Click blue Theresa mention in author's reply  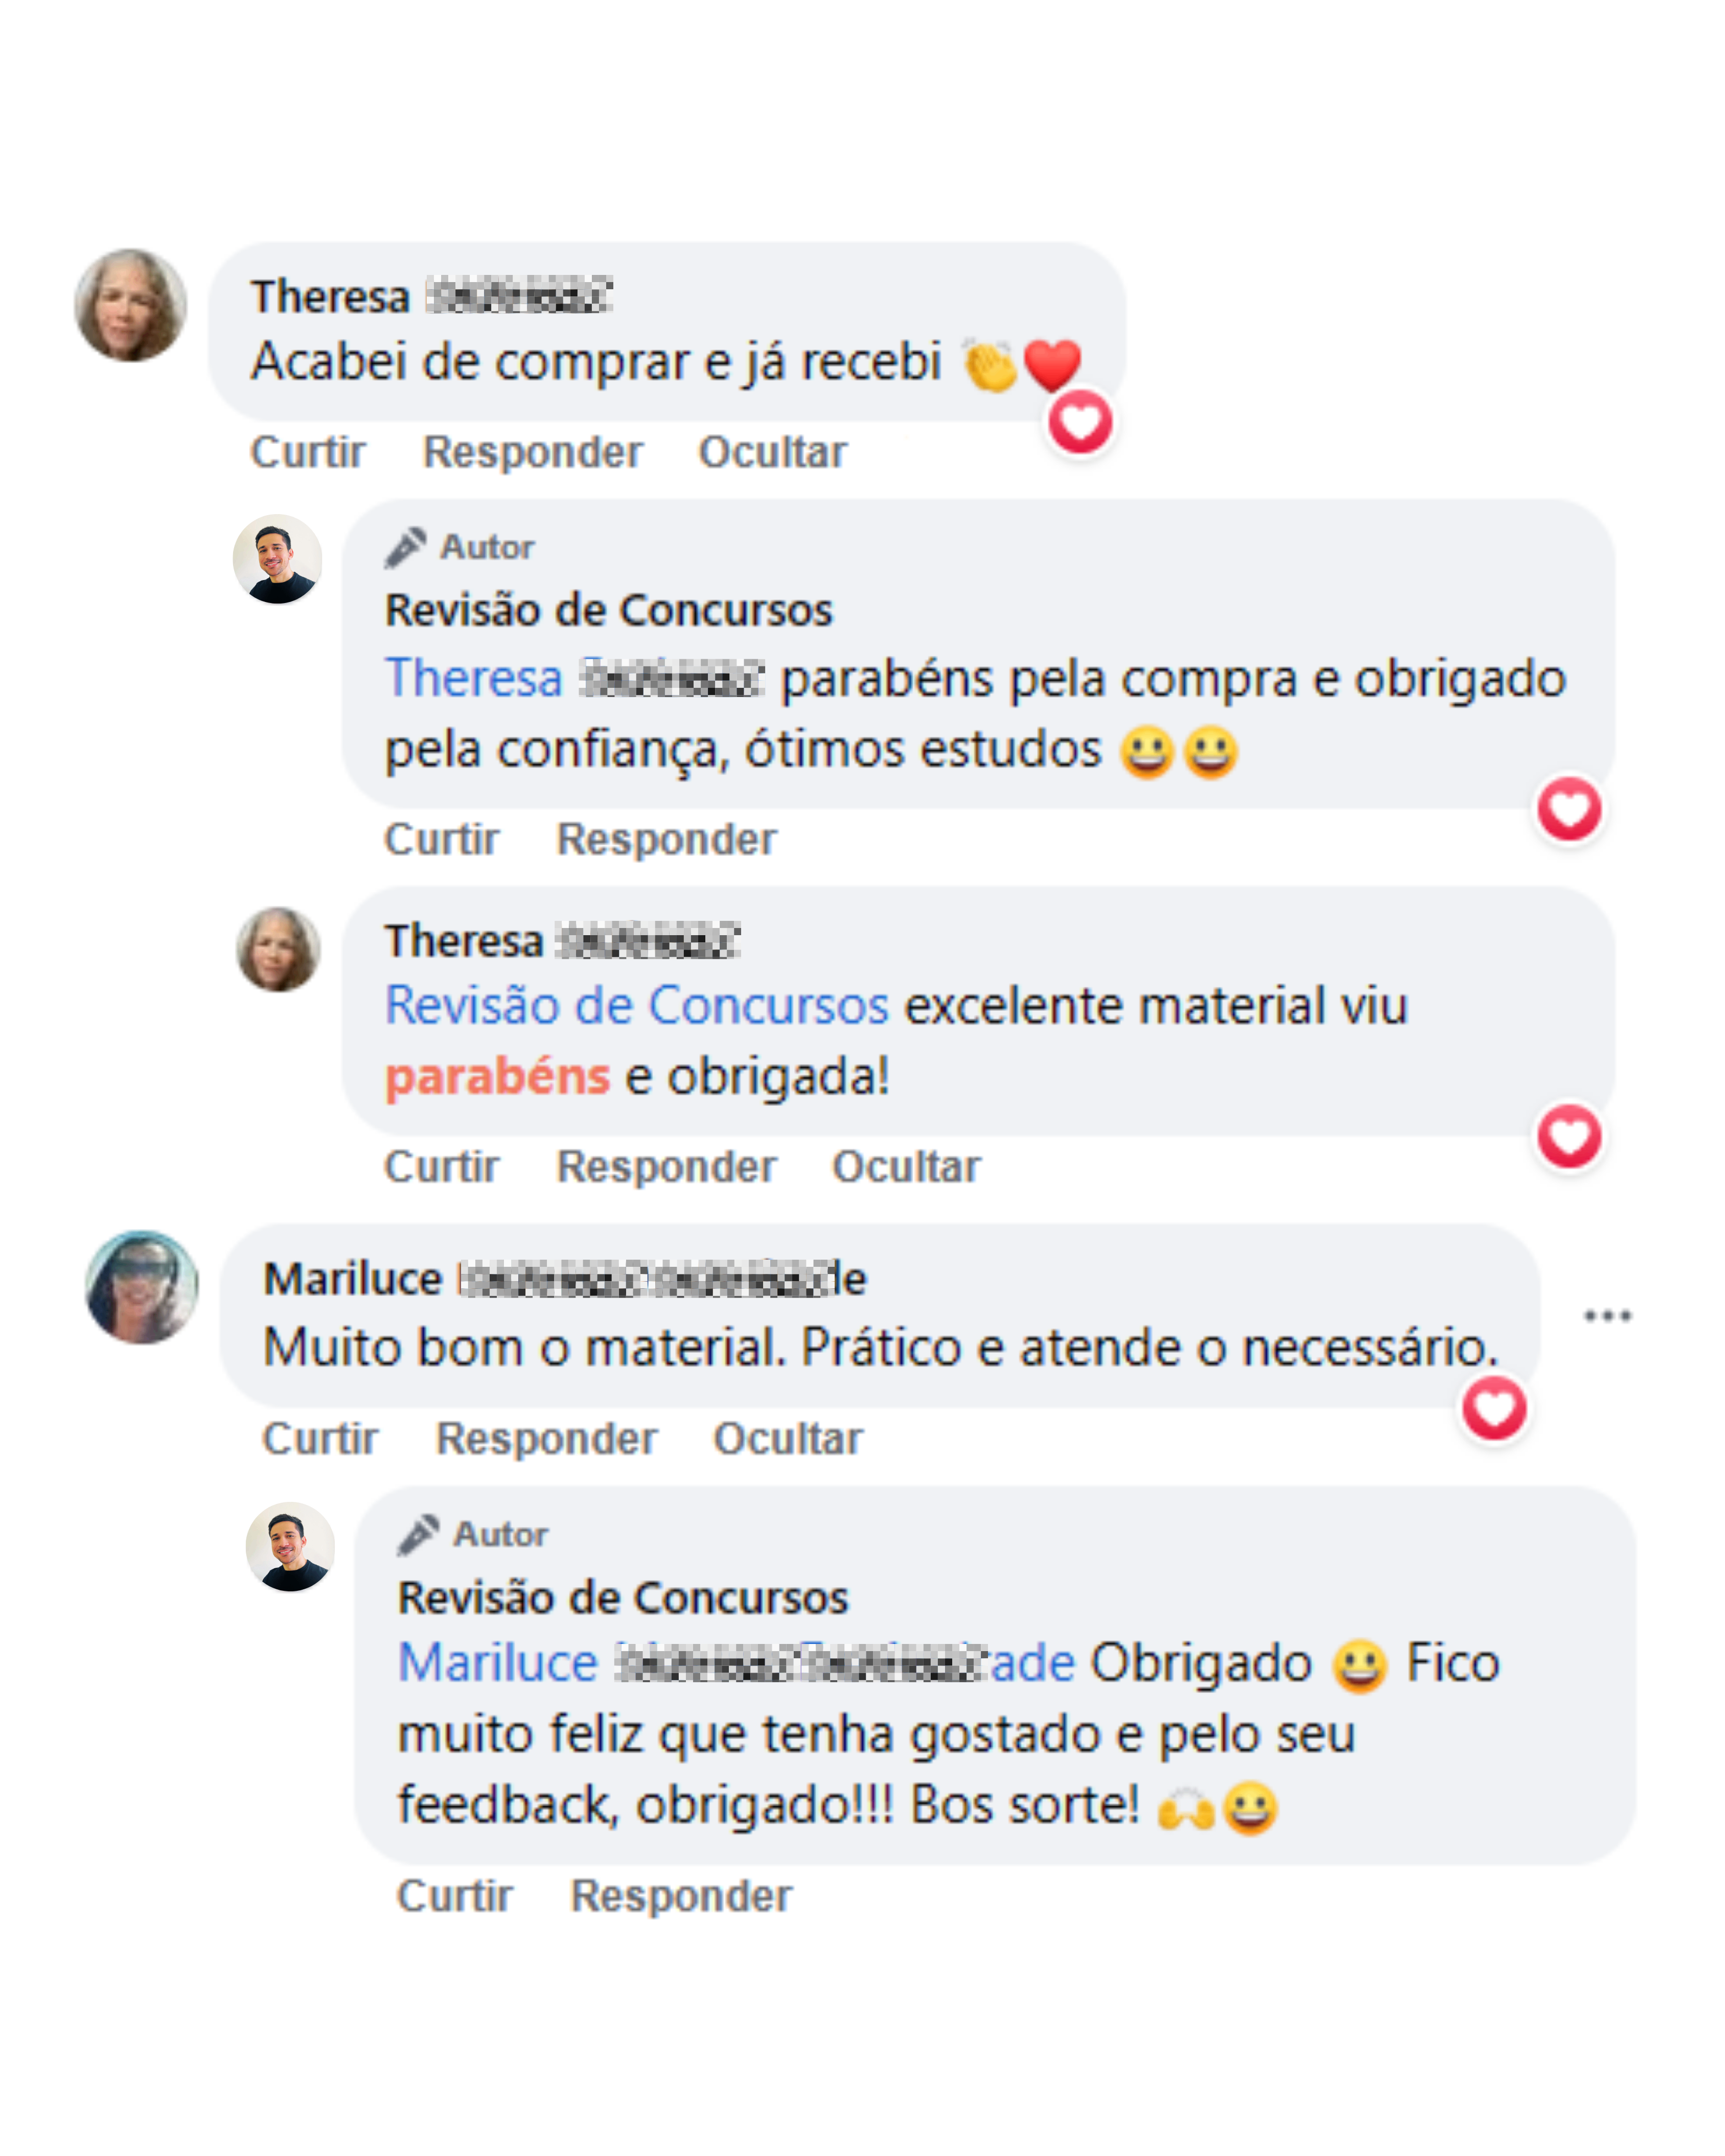[x=474, y=678]
